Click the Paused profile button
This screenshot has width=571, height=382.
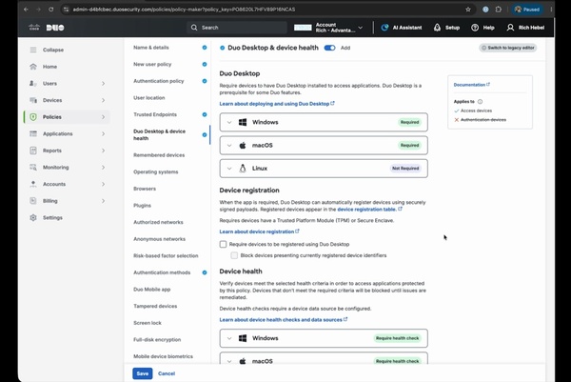527,10
